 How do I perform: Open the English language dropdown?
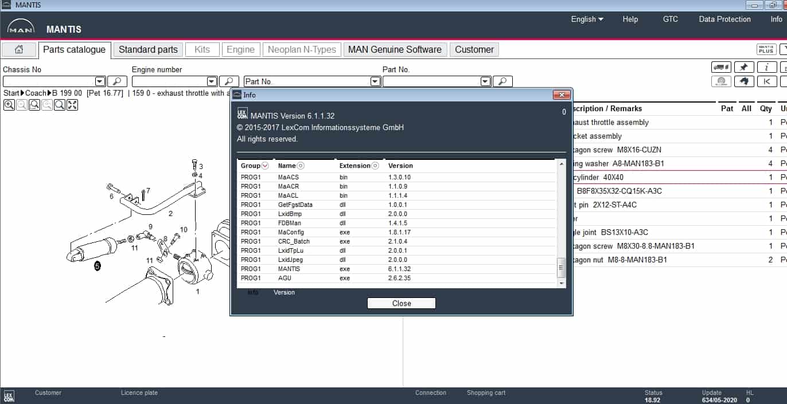[587, 19]
